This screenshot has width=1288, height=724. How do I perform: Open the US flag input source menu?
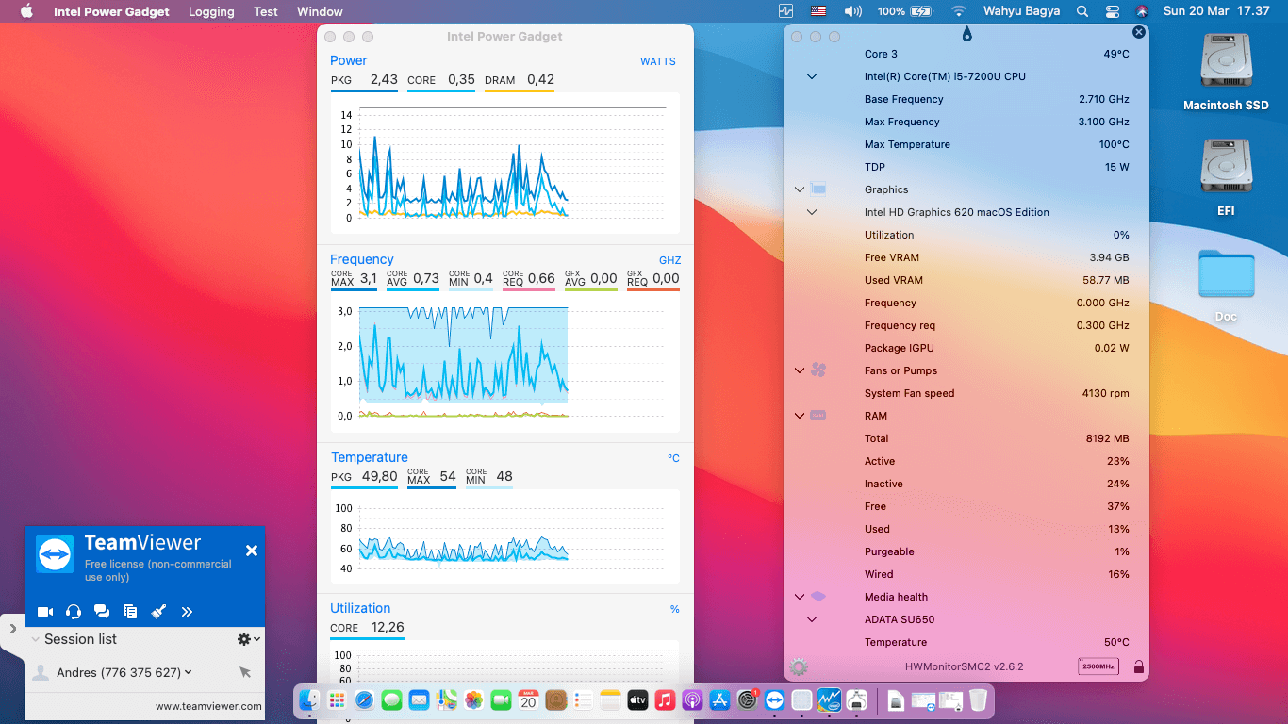pos(818,11)
